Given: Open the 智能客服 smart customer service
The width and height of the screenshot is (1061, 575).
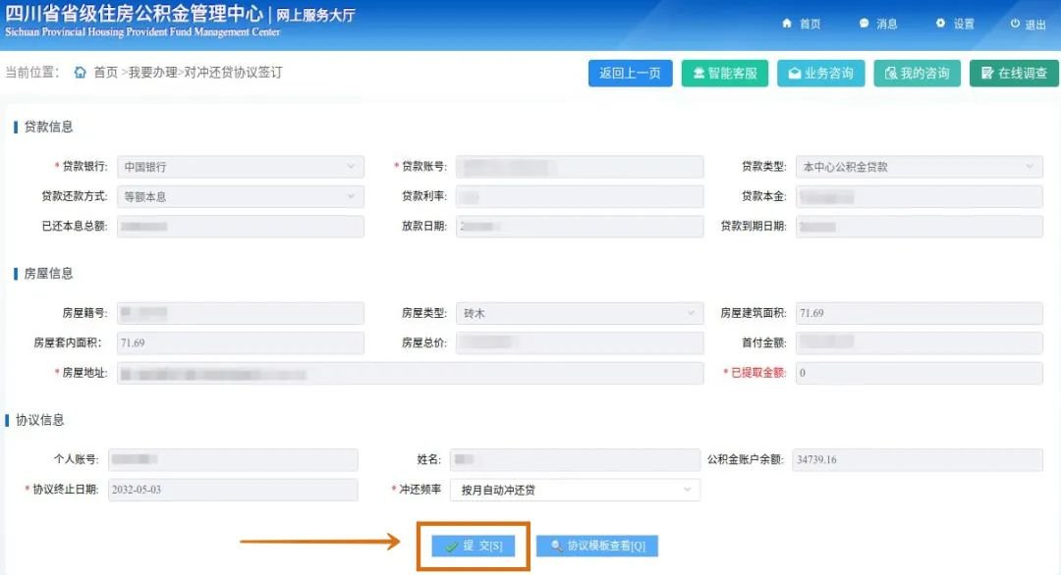Looking at the screenshot, I should (x=724, y=73).
